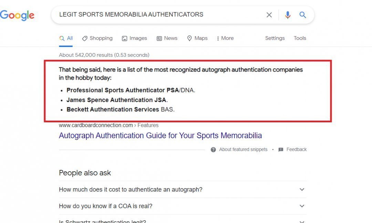Click inside the search text field
Screen dimensions: 372x223
(x=155, y=15)
